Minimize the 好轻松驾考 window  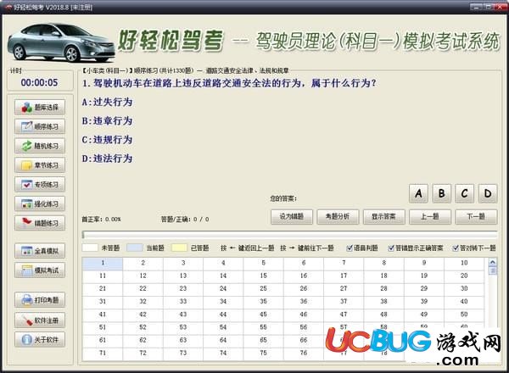[x=477, y=6]
